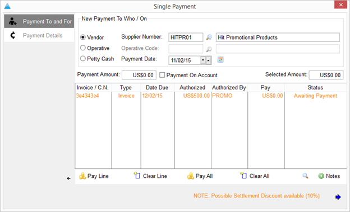350x212 pixels.
Task: Select the Vendor radio button
Action: 83,37
